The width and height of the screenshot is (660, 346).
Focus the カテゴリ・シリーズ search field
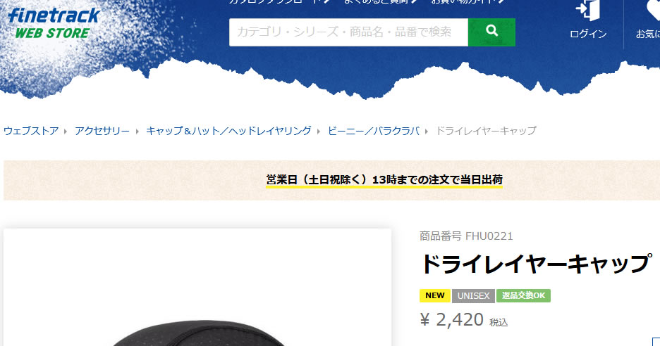tap(348, 32)
